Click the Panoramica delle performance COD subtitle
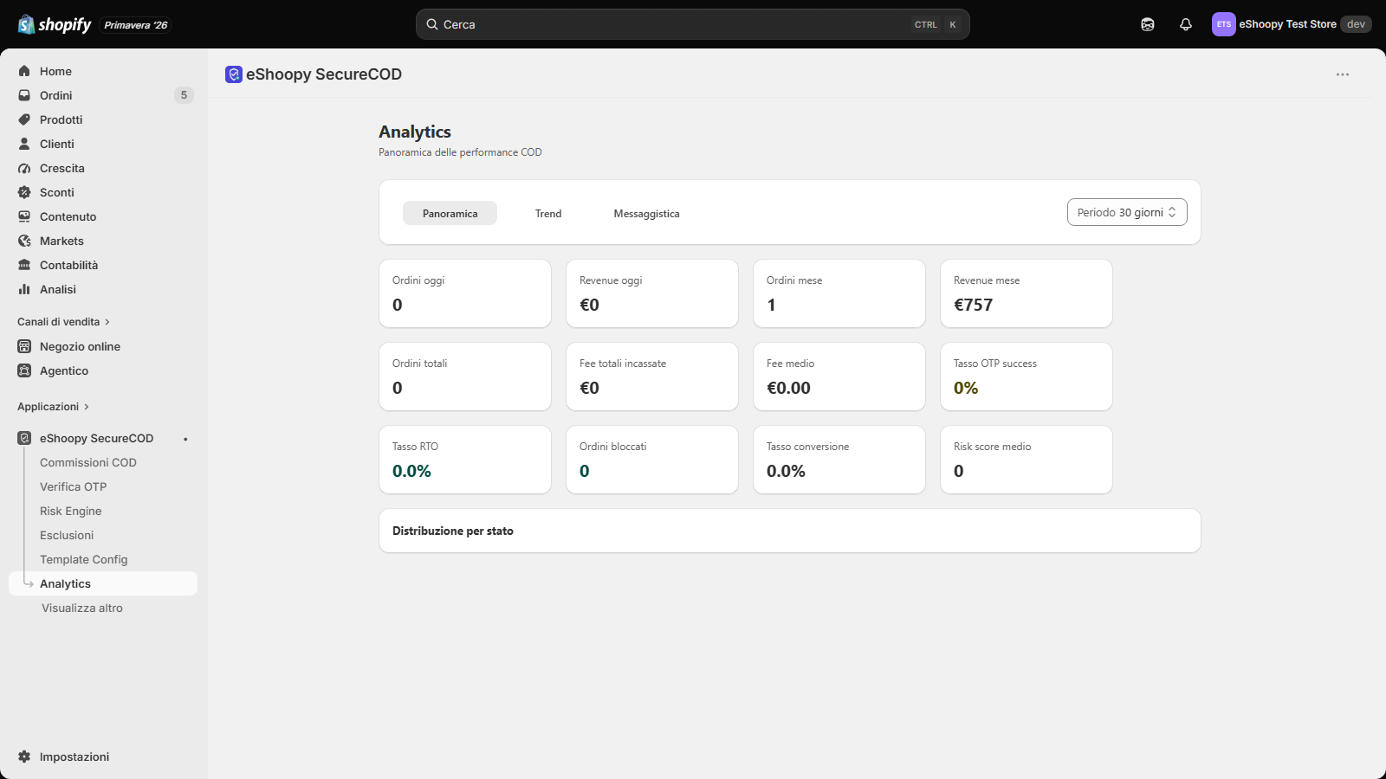Screen dimensions: 1386x779 coord(460,152)
